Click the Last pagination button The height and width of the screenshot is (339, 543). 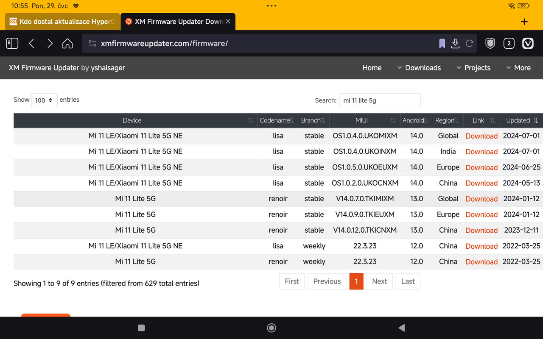[x=408, y=281]
